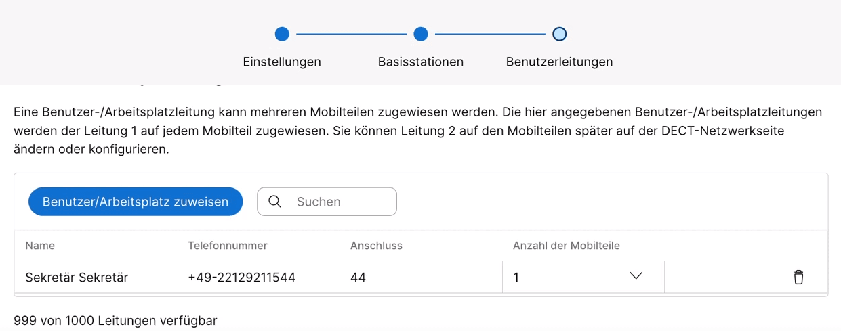Select the name cell Sekretär Sekretär
The height and width of the screenshot is (331, 841).
point(77,277)
